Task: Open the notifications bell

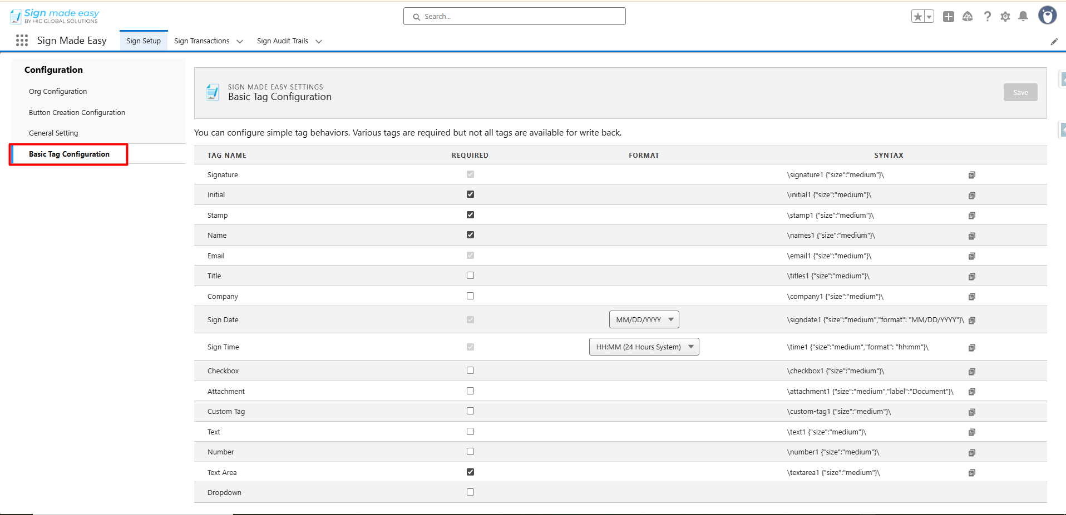Action: coord(1023,17)
